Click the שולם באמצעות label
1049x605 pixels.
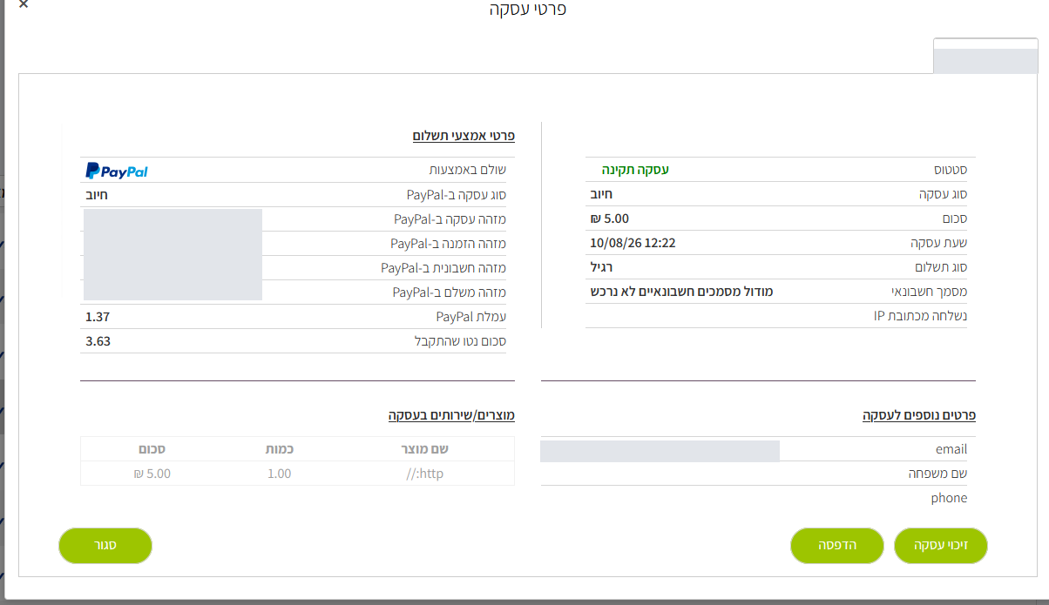tap(468, 171)
